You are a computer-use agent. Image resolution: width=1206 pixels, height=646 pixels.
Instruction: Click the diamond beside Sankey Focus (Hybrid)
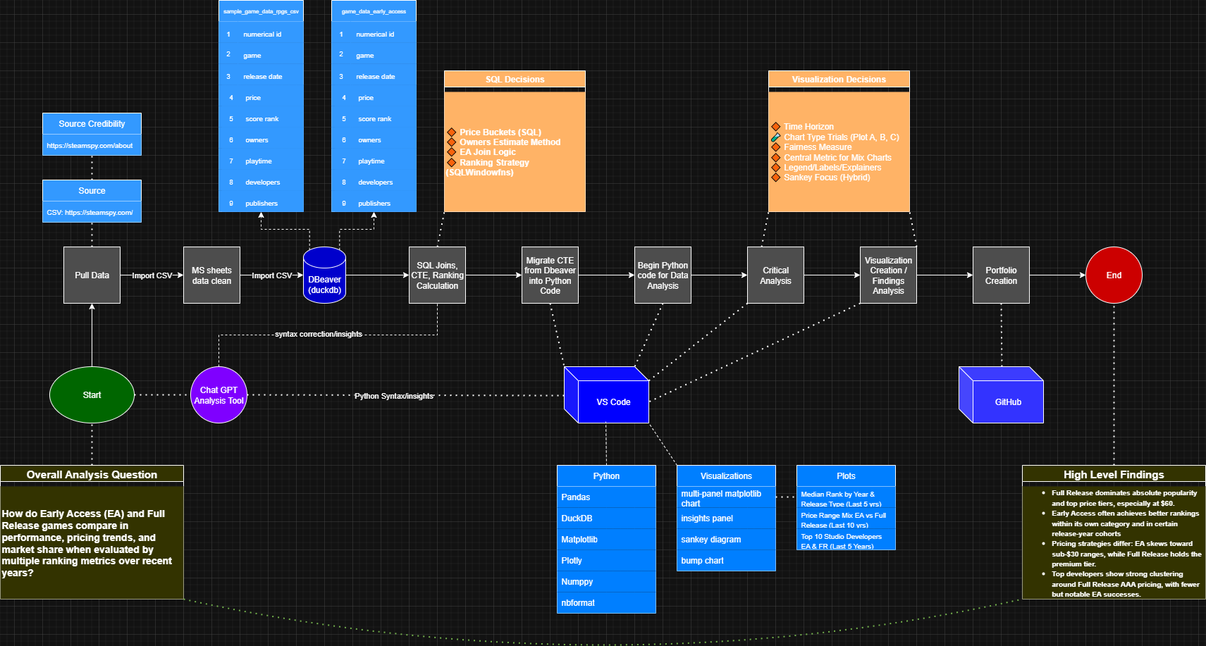tap(775, 178)
